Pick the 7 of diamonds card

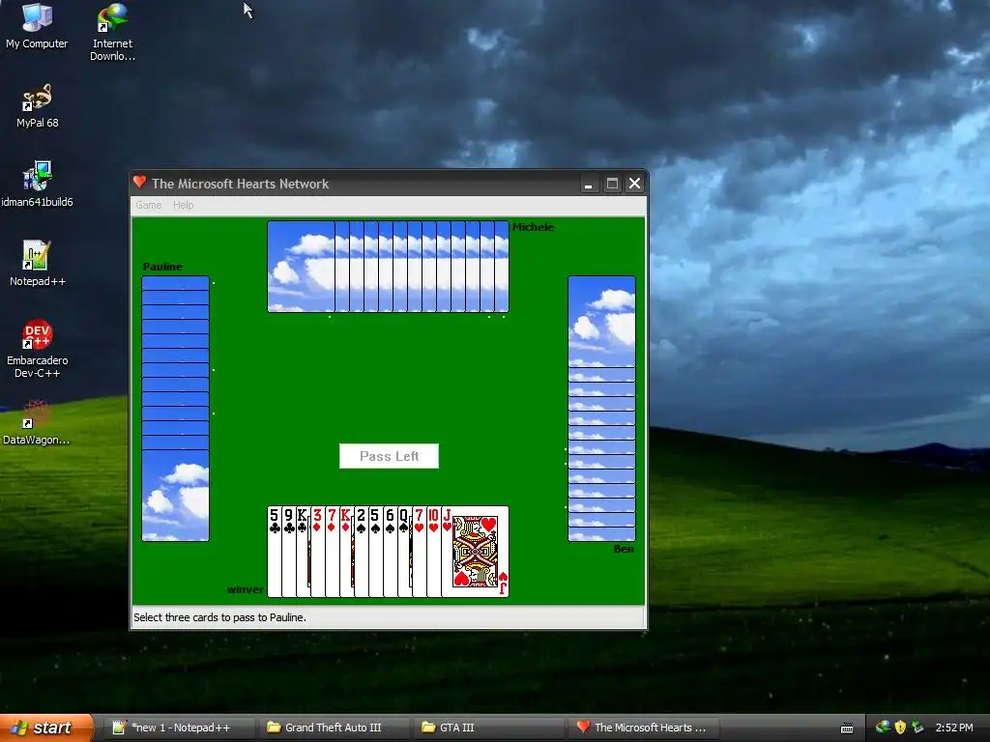pyautogui.click(x=333, y=552)
